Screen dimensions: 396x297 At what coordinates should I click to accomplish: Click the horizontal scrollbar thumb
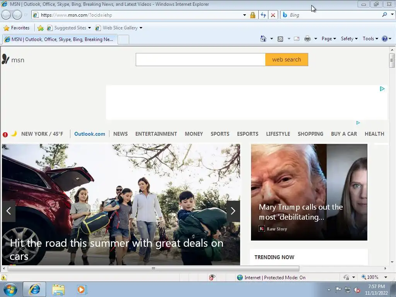[x=153, y=268]
